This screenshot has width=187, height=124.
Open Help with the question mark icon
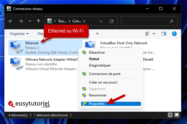coord(174,34)
